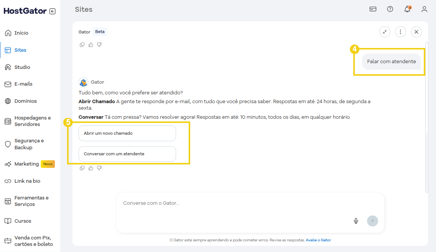Image resolution: width=436 pixels, height=252 pixels.
Task: Thumbs up the previous message at top
Action: click(x=91, y=45)
